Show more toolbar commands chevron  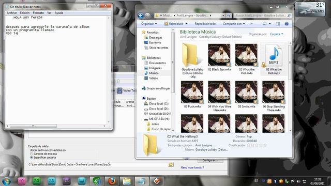click(x=251, y=24)
